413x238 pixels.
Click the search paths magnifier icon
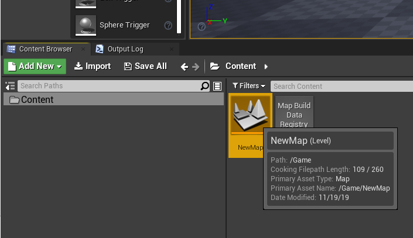click(204, 86)
